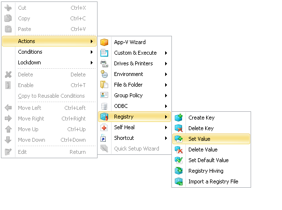Click the Ctrl+T shortcut text
282x210 pixels.
pyautogui.click(x=78, y=85)
